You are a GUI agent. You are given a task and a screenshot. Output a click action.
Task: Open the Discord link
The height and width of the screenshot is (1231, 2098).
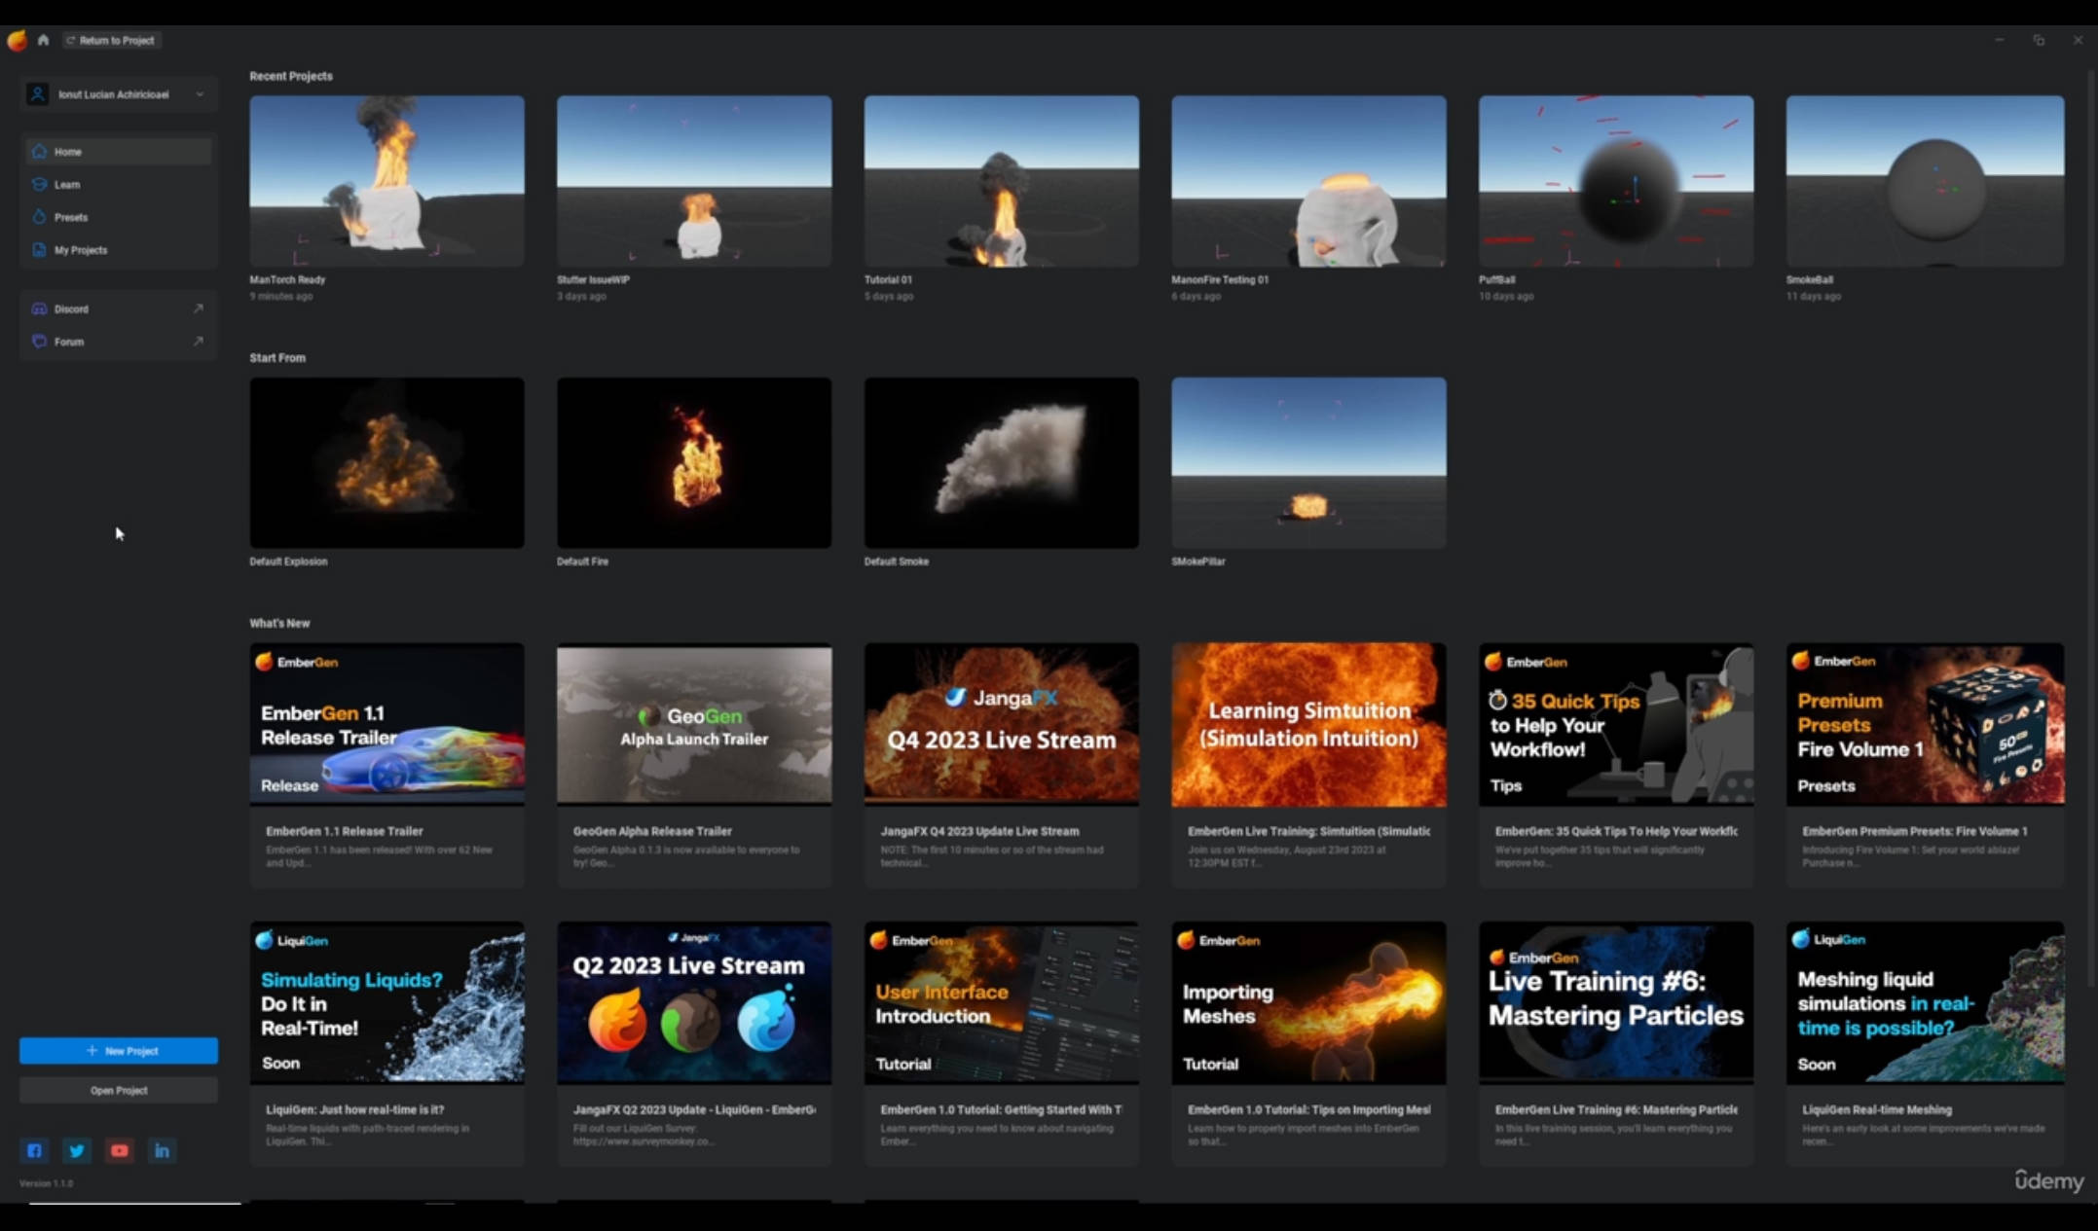(x=118, y=308)
